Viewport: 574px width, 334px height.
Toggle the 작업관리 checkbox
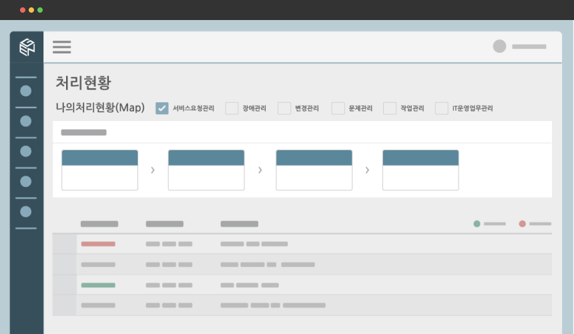click(390, 108)
